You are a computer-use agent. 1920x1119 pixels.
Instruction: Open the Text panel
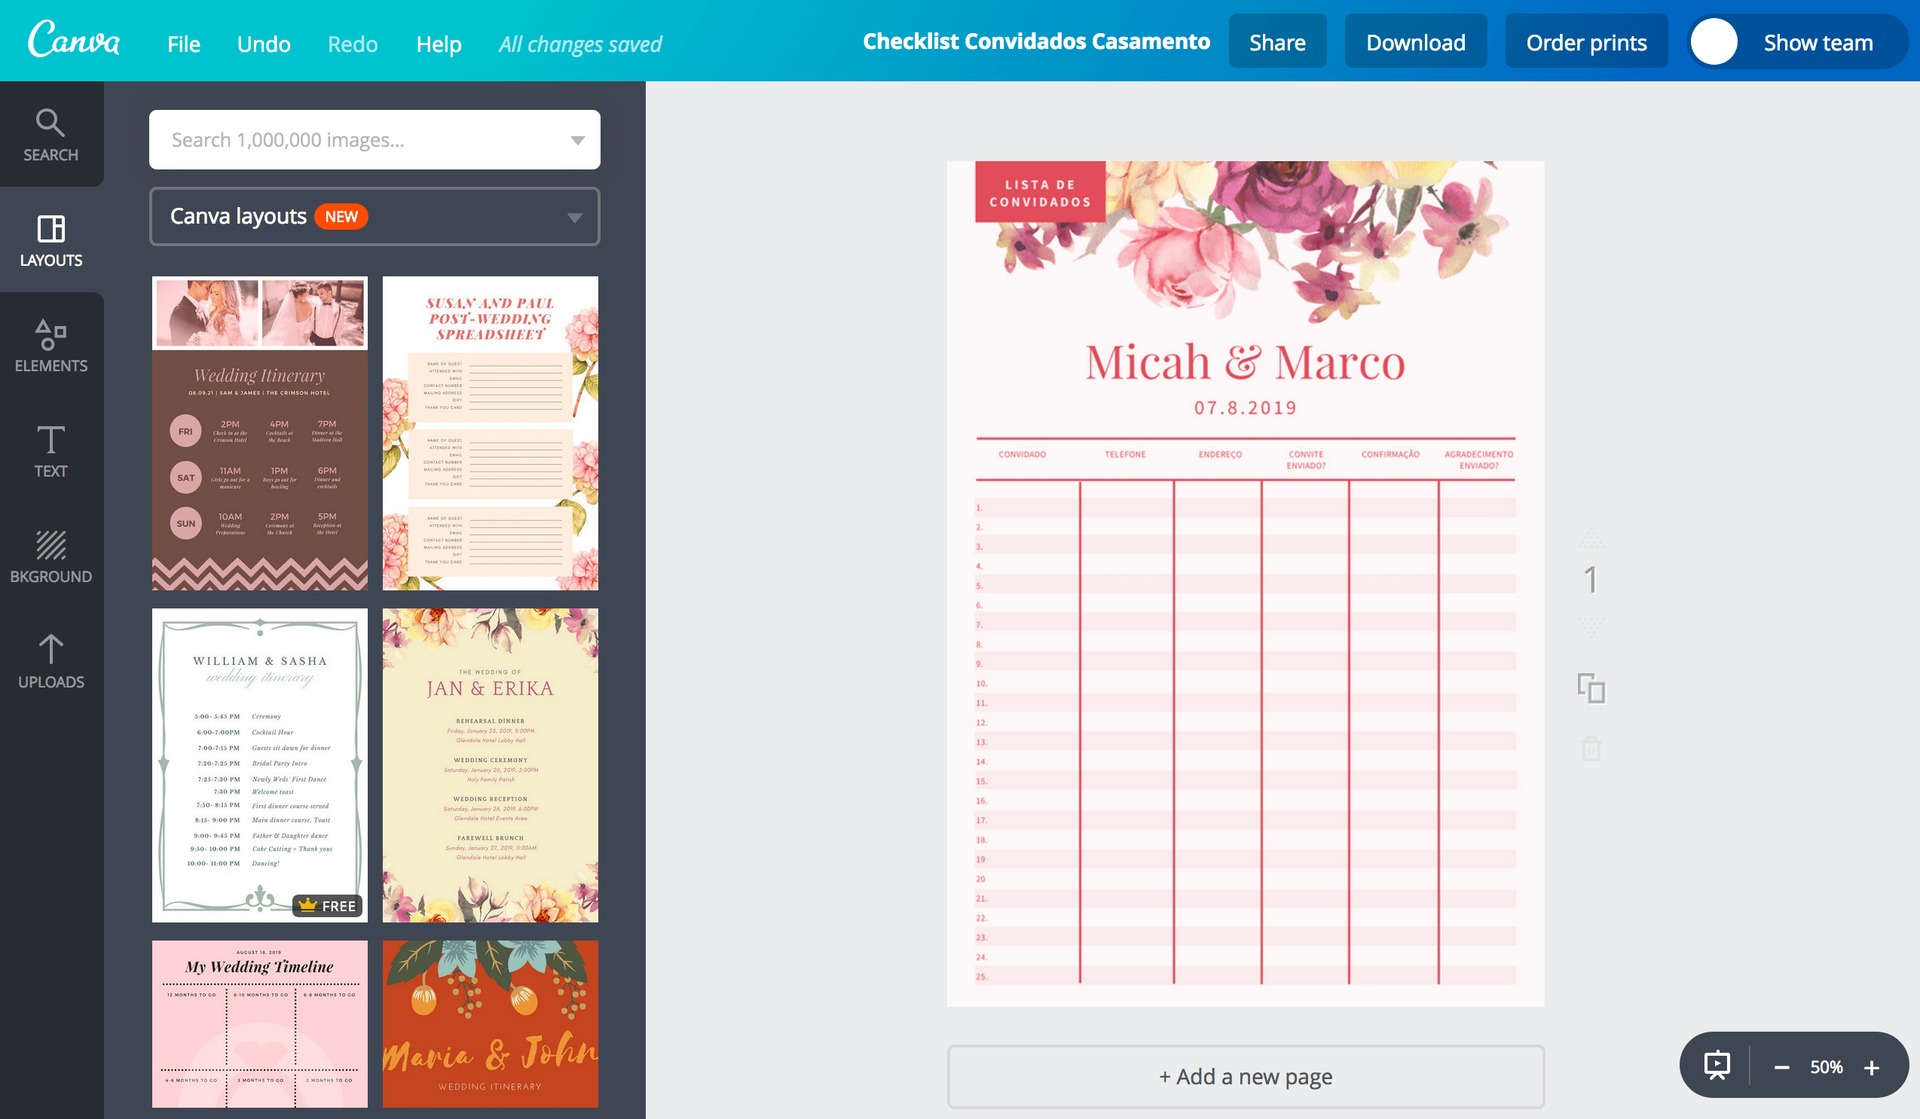(50, 452)
